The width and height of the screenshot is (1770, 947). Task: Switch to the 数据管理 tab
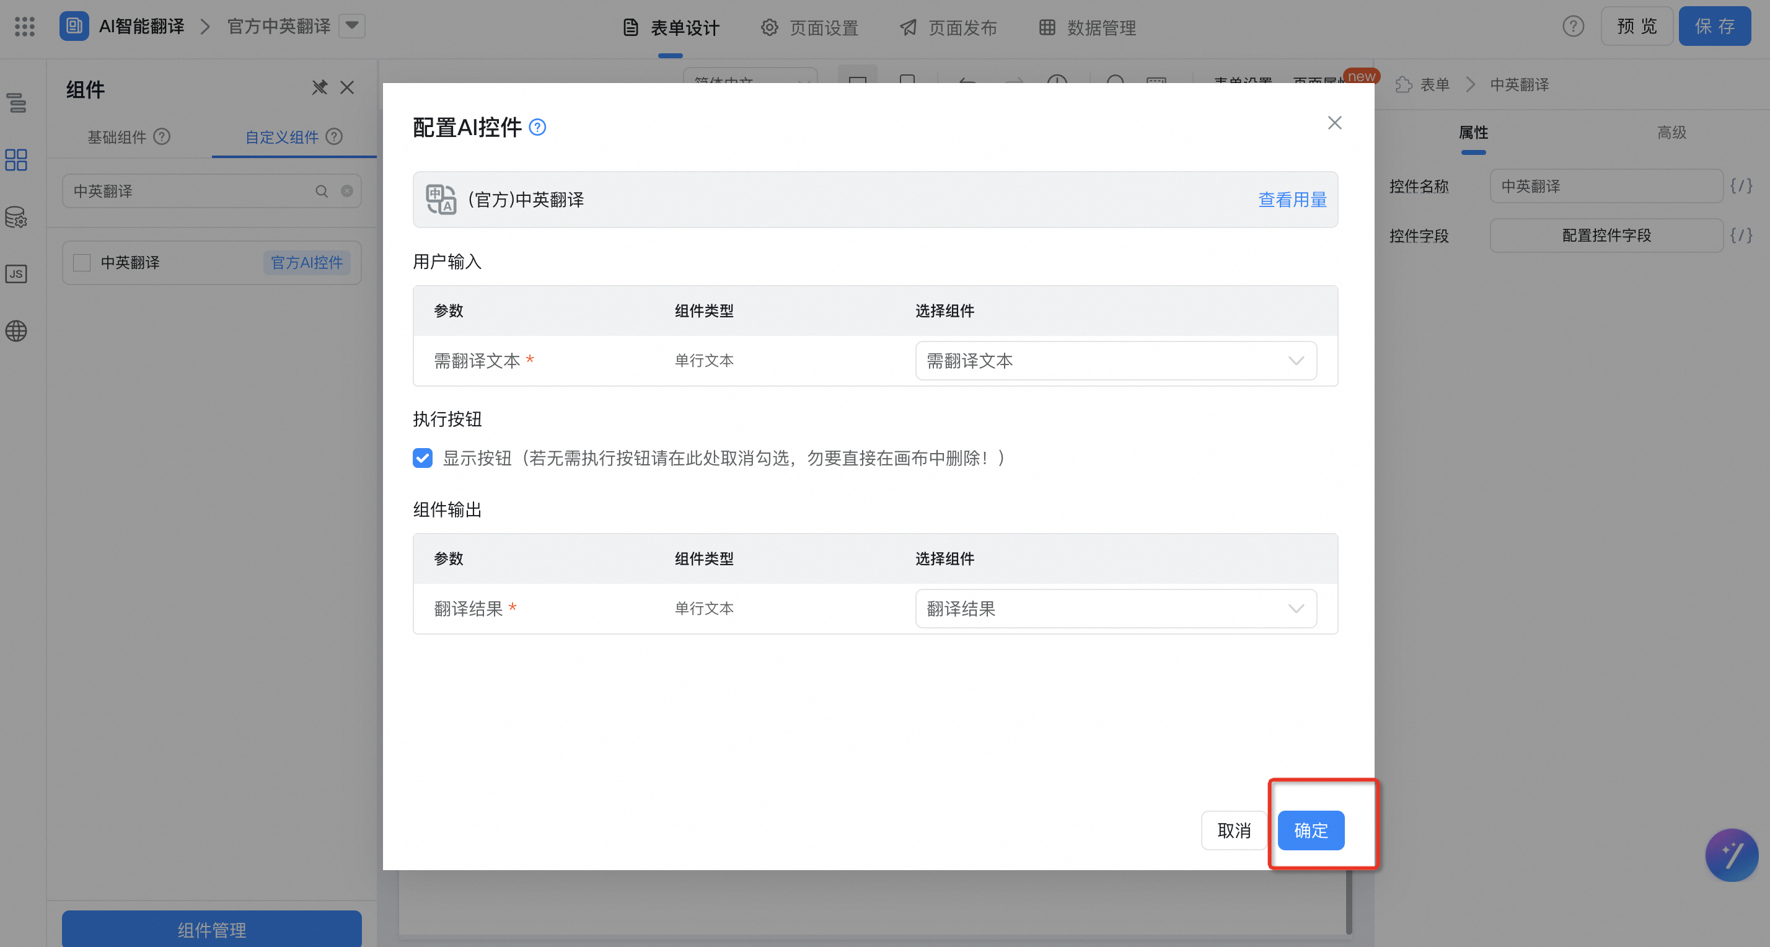tap(1087, 28)
